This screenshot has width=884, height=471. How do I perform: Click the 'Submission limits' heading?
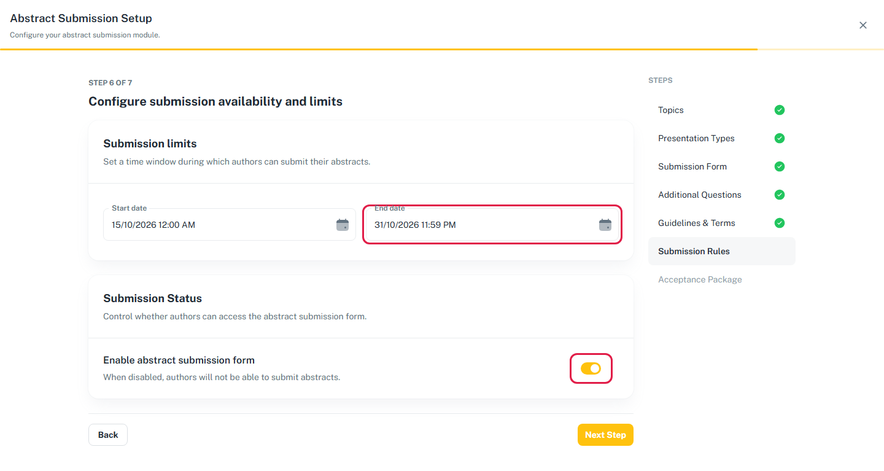click(x=150, y=144)
